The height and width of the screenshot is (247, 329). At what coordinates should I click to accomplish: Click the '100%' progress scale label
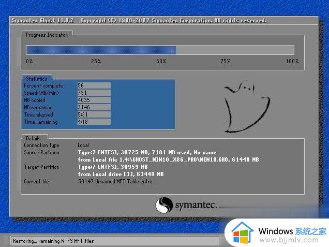pyautogui.click(x=292, y=61)
